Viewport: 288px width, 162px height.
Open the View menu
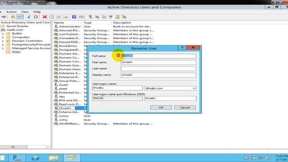point(25,12)
